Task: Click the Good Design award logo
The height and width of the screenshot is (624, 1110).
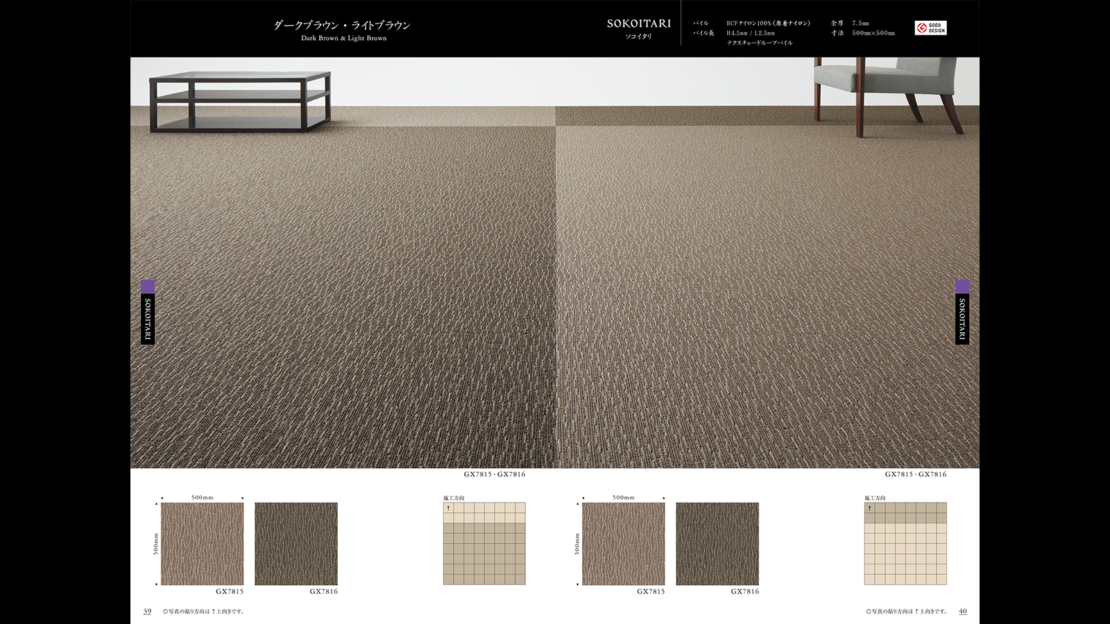Action: [x=931, y=28]
